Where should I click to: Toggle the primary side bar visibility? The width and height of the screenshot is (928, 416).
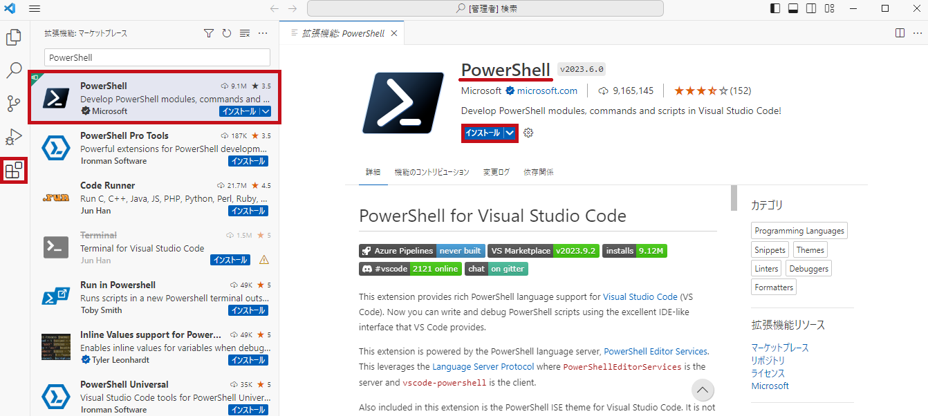[x=775, y=8]
